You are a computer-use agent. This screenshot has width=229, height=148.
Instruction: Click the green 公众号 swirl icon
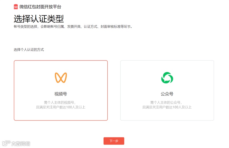tap(167, 78)
